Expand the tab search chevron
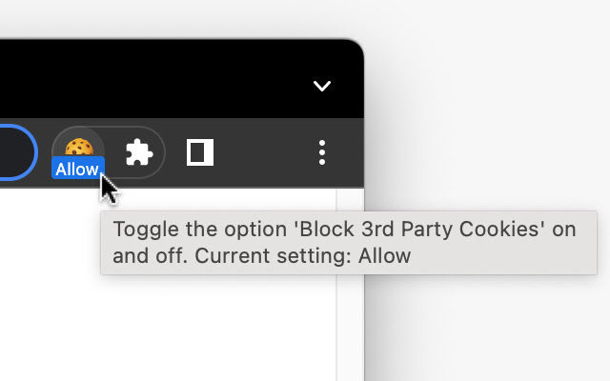Screen dimensions: 610x381 pyautogui.click(x=322, y=87)
